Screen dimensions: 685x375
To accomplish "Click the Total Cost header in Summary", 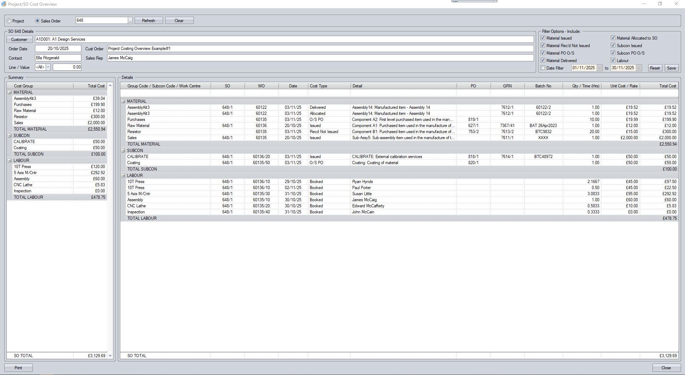I will point(96,86).
